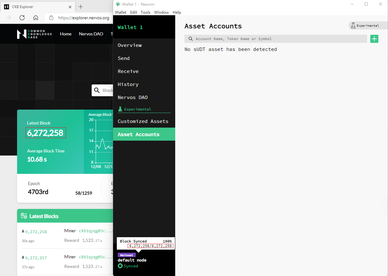
Task: Click the Account Name search field
Action: tap(276, 39)
